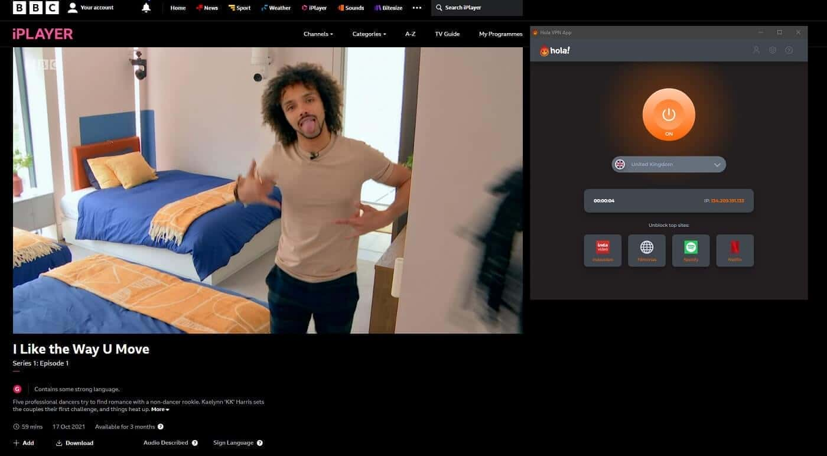Click Series 1: Episode 1 subtitle
Screen dimensions: 827x456
41,363
